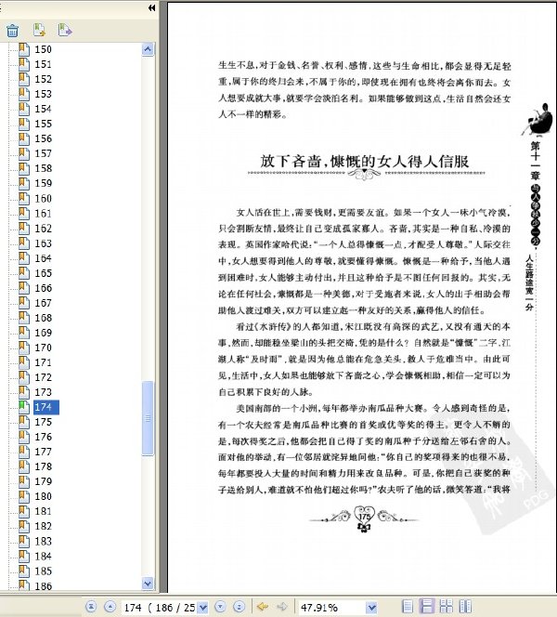557x617 pixels.
Task: Select bookmark 170
Action: tap(43, 348)
